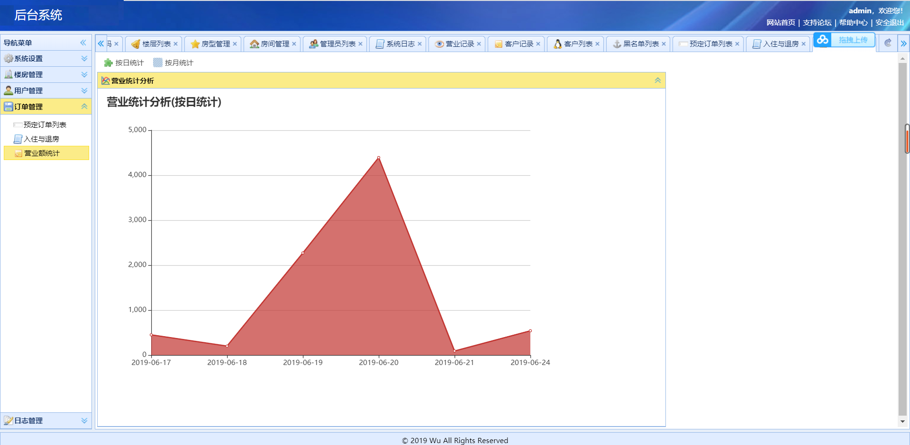Click the 日志管理 notepad icon
This screenshot has height=445, width=910.
tap(9, 421)
